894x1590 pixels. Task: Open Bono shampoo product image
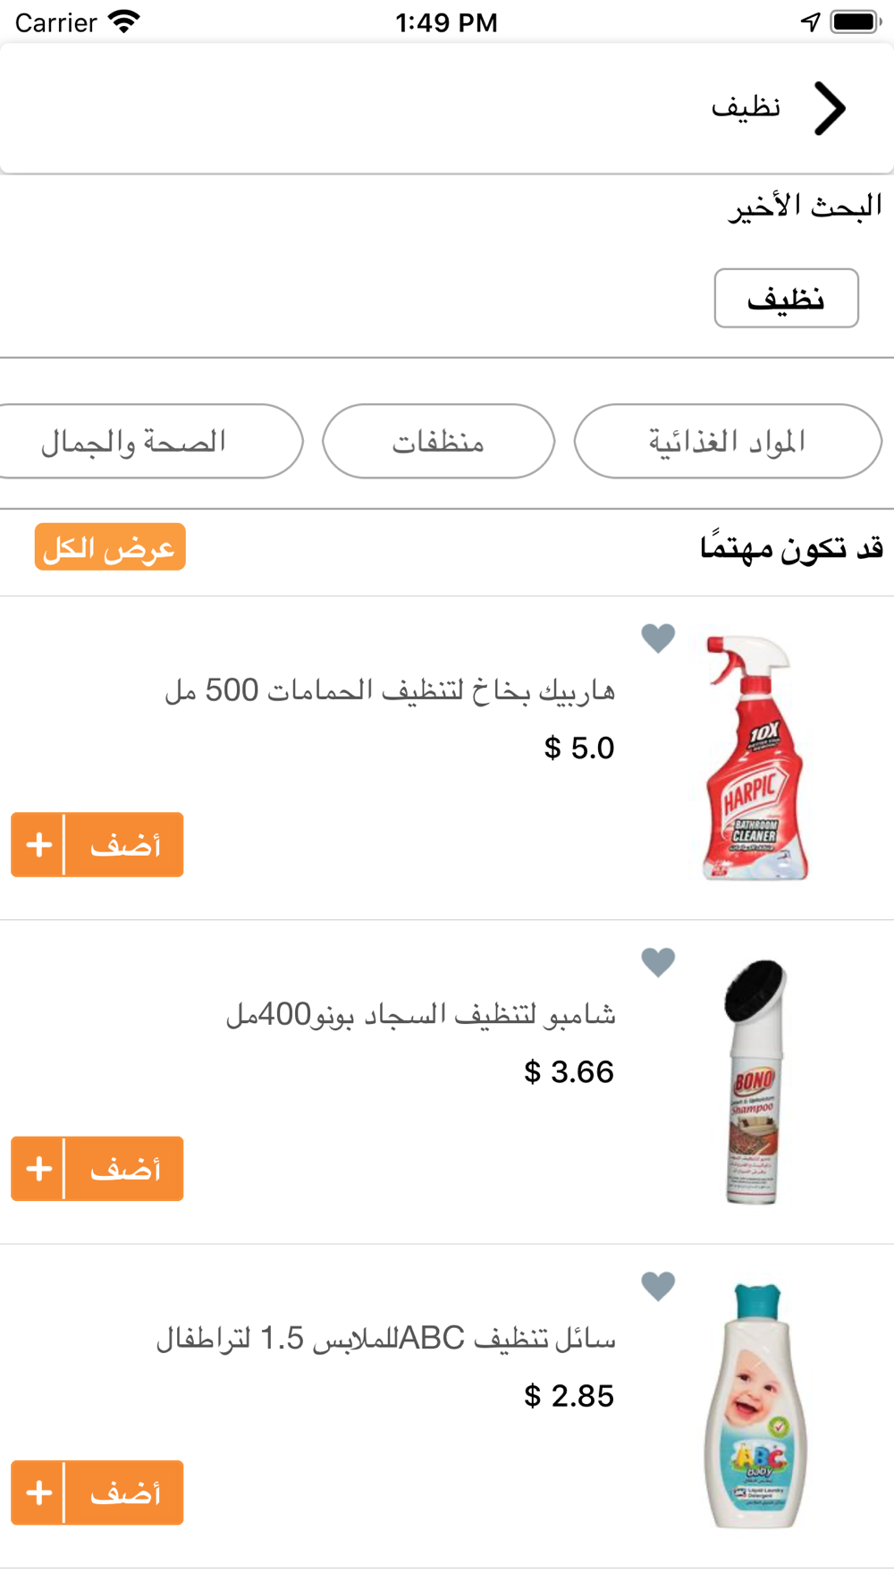(x=755, y=1081)
